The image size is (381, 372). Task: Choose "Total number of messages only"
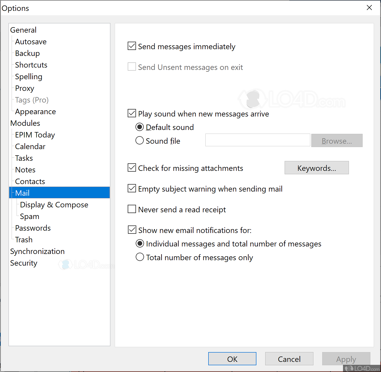click(x=140, y=257)
